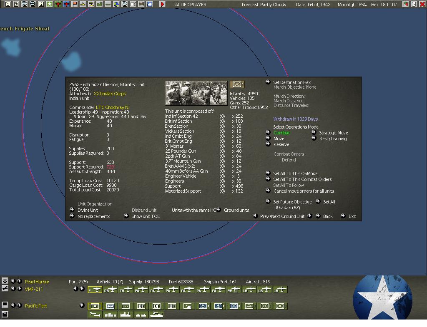Click Set All To This OpMode
This screenshot has height=327, width=427.
[295, 173]
